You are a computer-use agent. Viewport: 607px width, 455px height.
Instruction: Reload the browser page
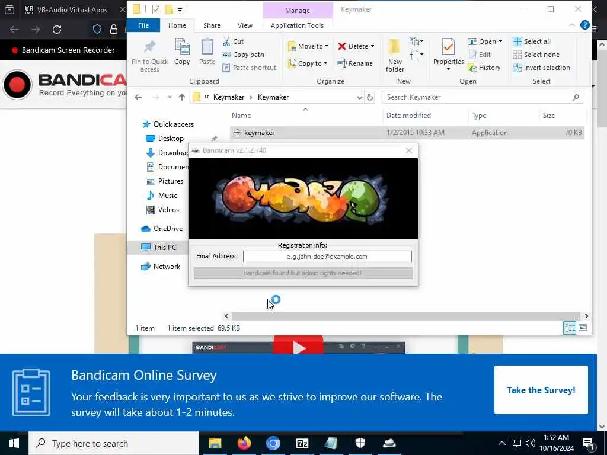coord(57,30)
